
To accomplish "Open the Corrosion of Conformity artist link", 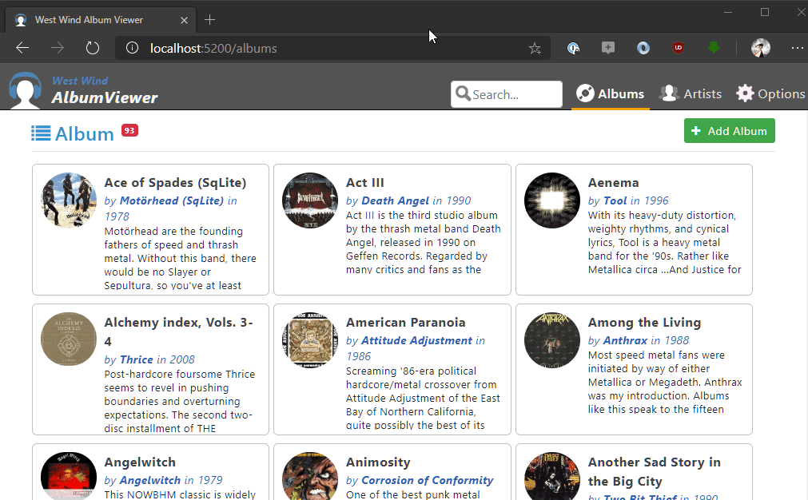I will [x=428, y=481].
